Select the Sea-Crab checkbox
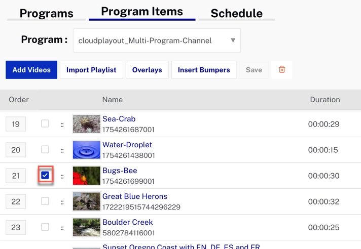361x249 pixels. tap(45, 123)
